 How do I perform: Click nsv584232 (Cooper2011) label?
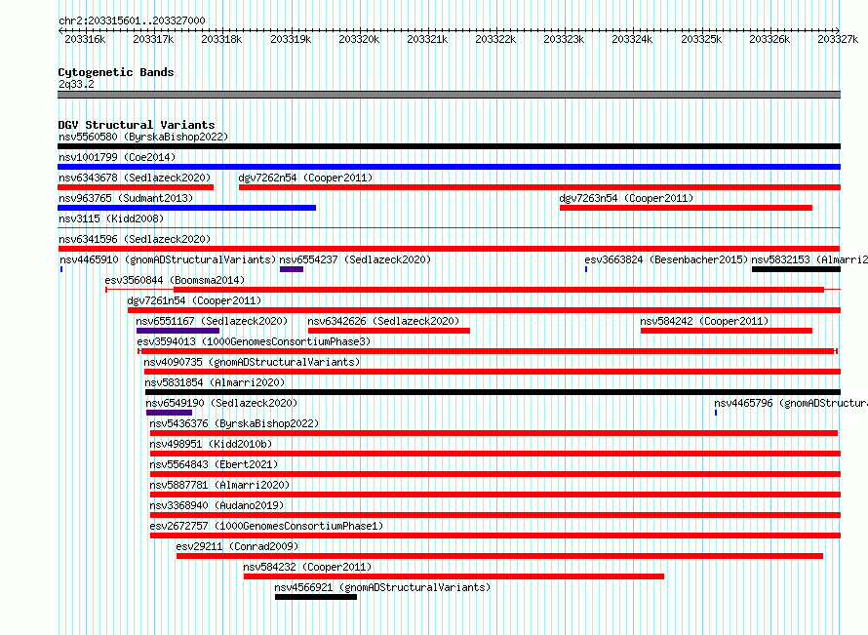pos(307,567)
